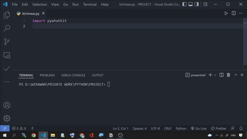Open the Explorer view in activity bar
The width and height of the screenshot is (247, 139).
tap(7, 15)
